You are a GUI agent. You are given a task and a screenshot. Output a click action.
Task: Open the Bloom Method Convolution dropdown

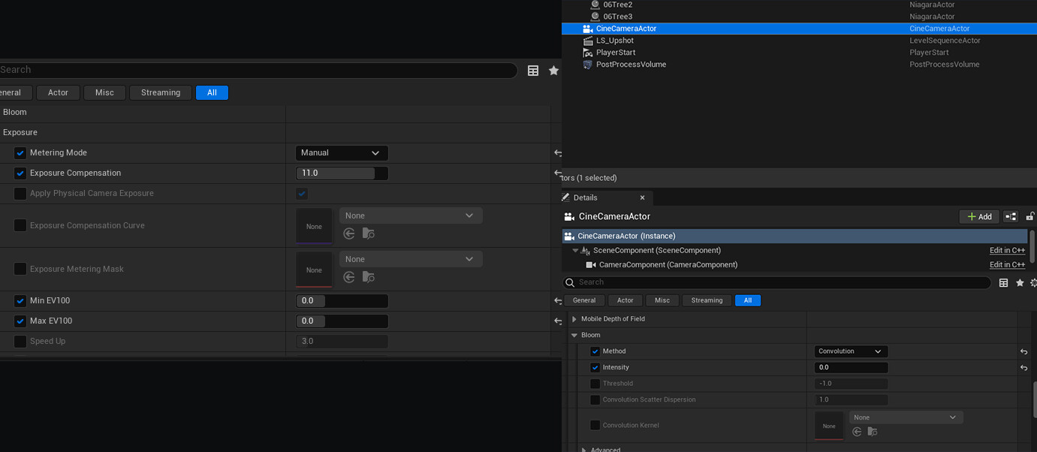point(851,351)
